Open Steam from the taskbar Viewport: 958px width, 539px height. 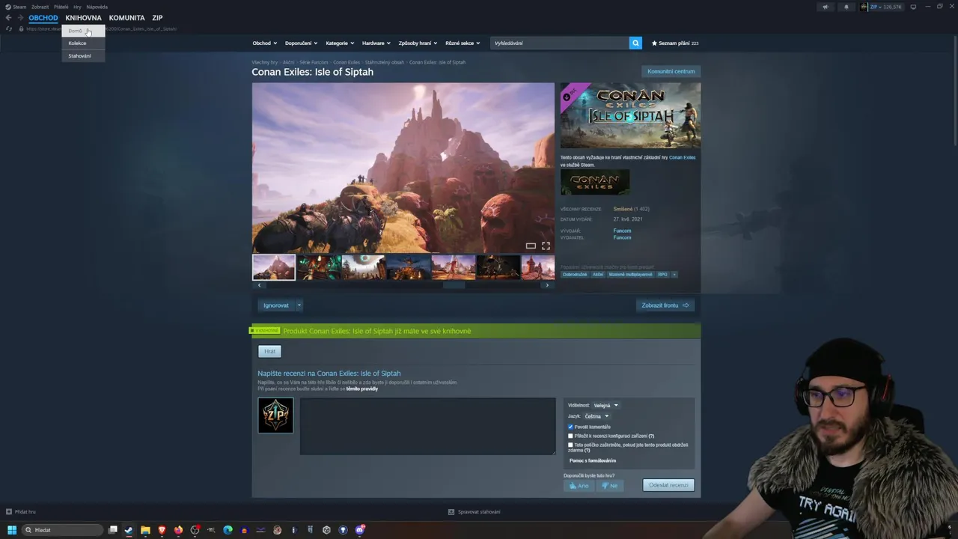(129, 530)
